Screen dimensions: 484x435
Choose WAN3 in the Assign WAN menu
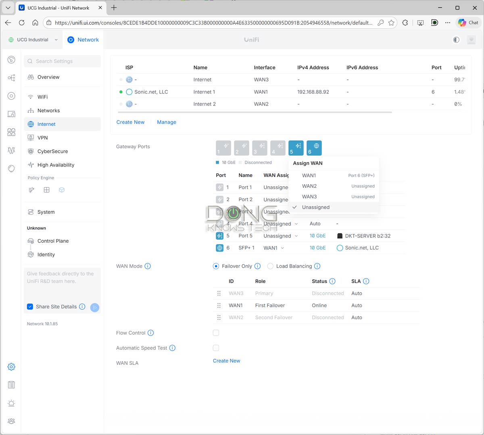coord(309,196)
